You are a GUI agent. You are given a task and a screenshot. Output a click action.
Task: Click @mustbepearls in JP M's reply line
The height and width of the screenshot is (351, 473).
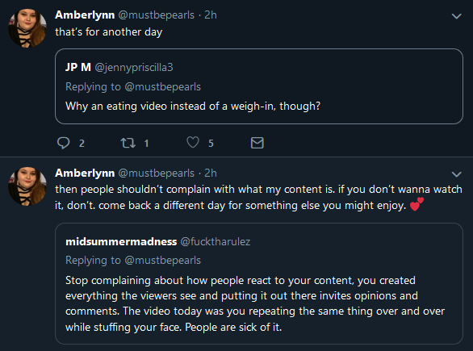[162, 87]
